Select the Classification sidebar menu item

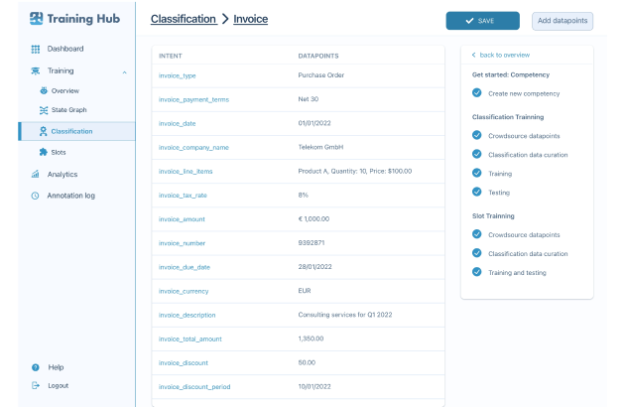click(x=71, y=131)
